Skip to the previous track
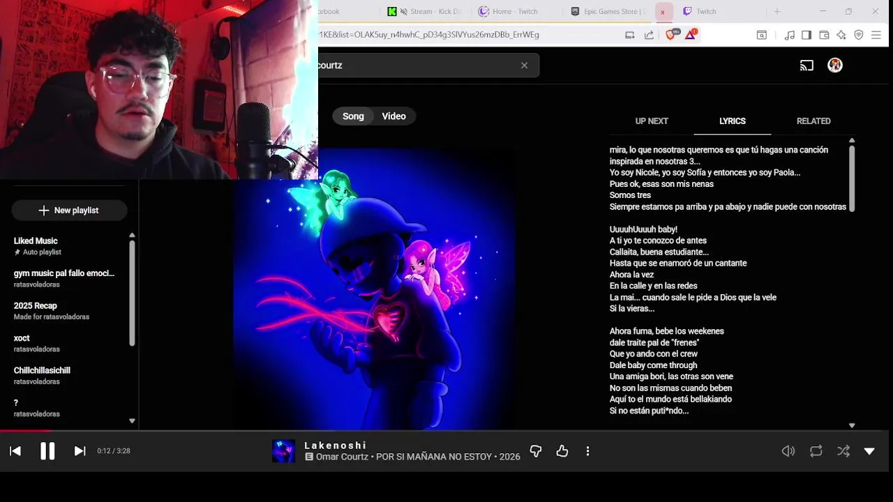 click(15, 451)
